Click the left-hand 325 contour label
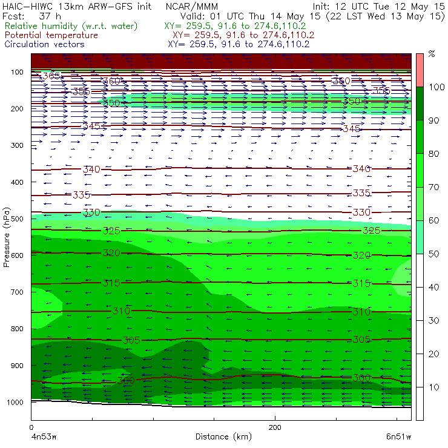This screenshot has height=448, width=448. click(x=111, y=231)
